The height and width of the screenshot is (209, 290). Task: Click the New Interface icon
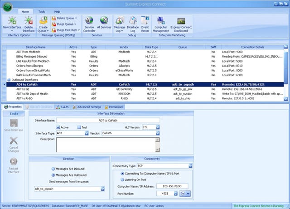click(12, 20)
